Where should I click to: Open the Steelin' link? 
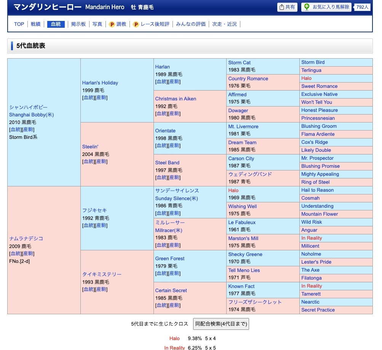[90, 146]
